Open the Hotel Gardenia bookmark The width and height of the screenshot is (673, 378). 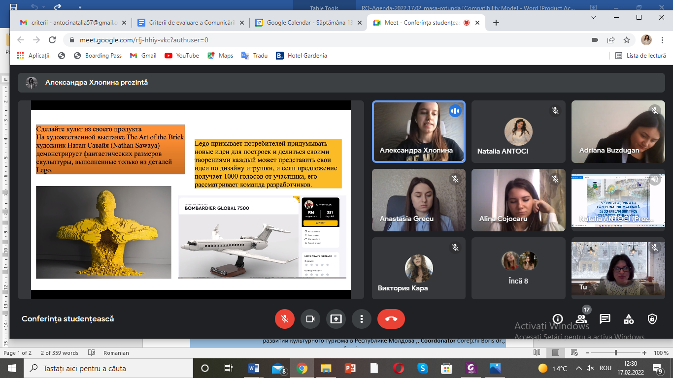[301, 56]
